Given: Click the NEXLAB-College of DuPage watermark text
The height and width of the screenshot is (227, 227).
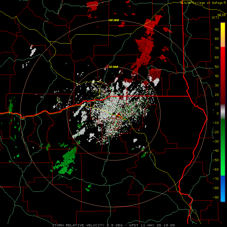Looking at the screenshot, I should [x=202, y=3].
